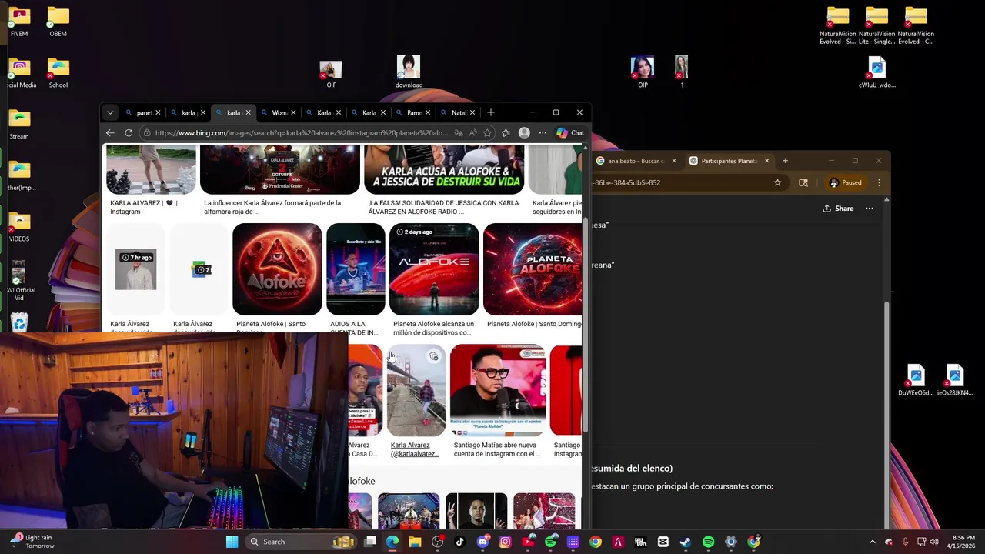This screenshot has height=554, width=985.
Task: Open the Windows Start button
Action: tap(232, 542)
